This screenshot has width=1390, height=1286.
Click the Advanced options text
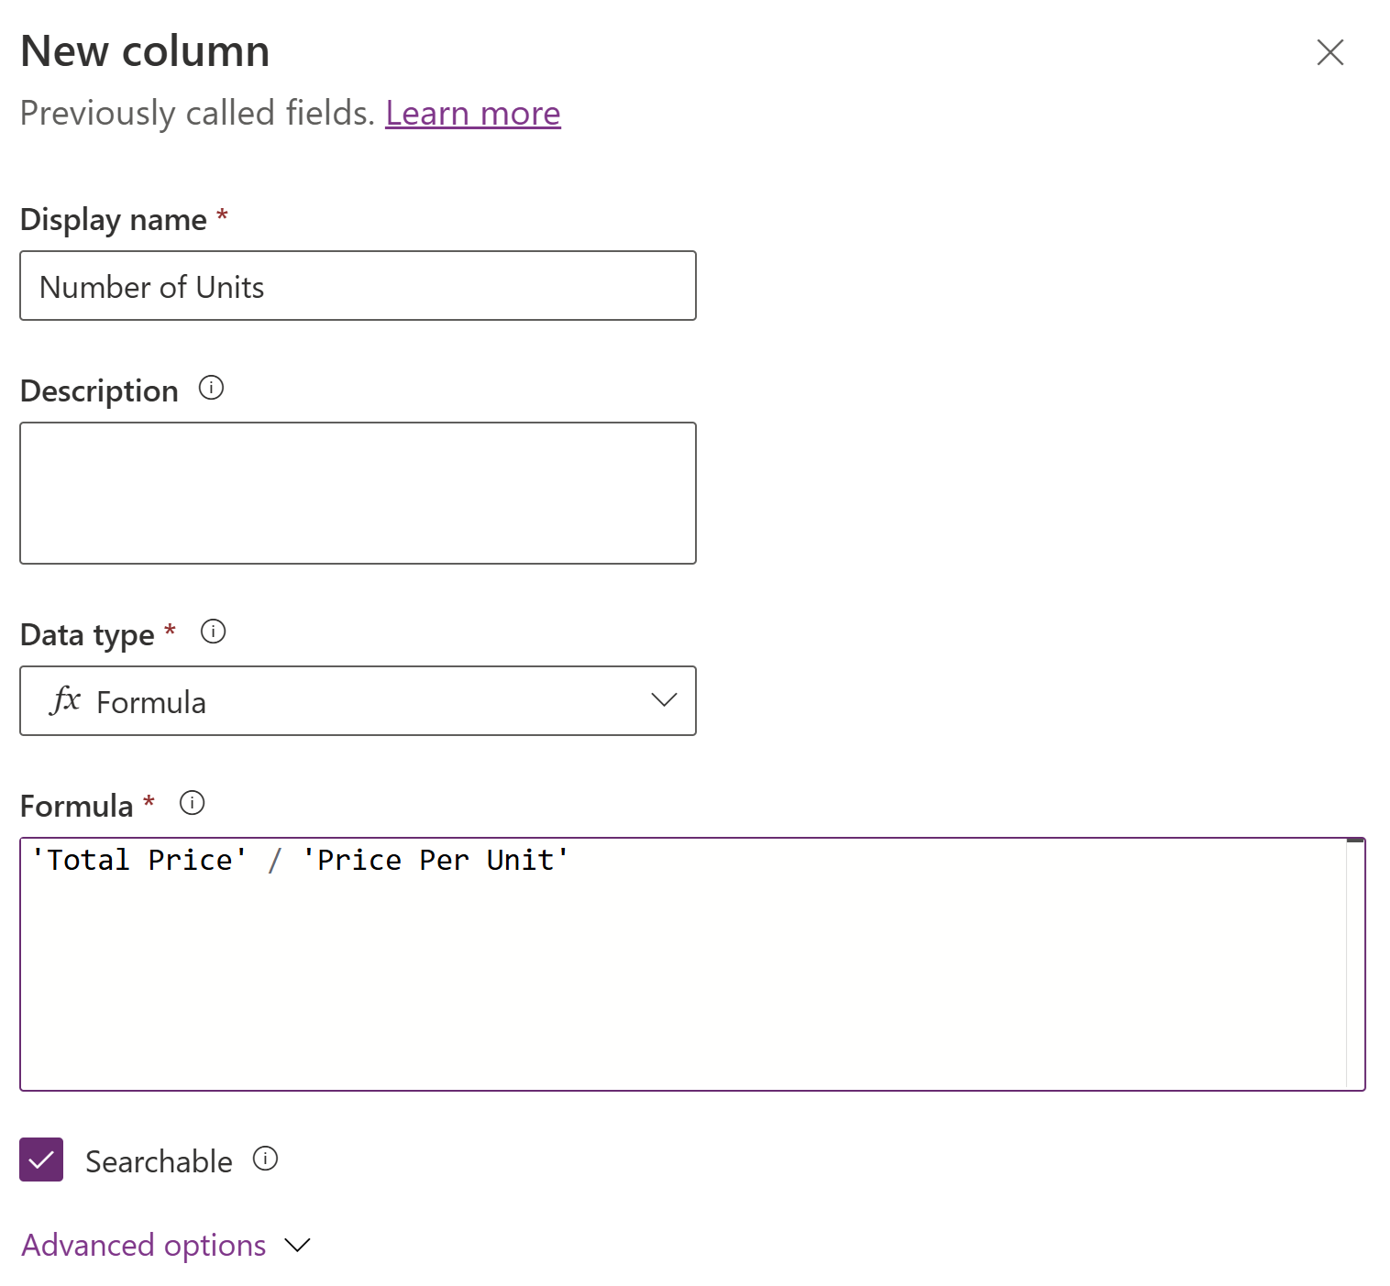pyautogui.click(x=142, y=1245)
